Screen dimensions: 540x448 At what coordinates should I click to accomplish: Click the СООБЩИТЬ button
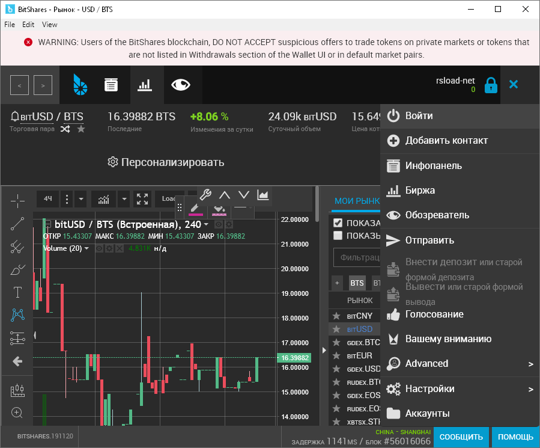click(x=461, y=437)
